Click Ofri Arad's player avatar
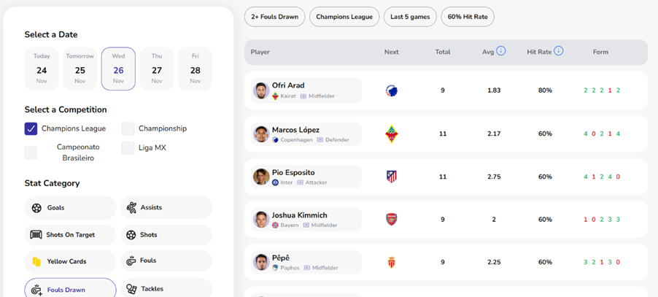Screen dimensions: 658x297 (x=261, y=90)
